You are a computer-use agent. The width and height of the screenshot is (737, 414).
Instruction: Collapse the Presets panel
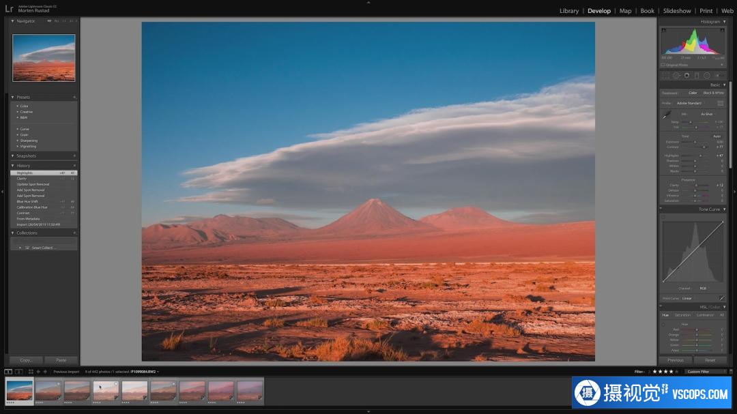click(13, 98)
